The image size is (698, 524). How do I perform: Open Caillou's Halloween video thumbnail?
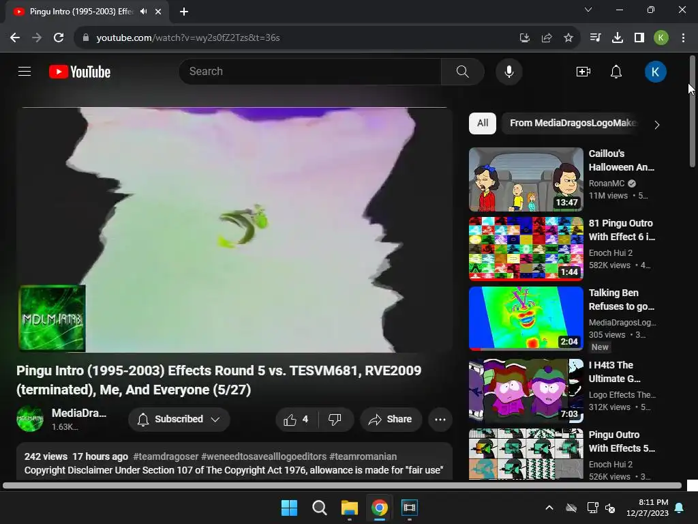526,179
